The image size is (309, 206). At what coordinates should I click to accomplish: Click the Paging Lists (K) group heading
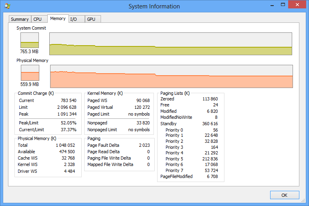click(x=175, y=93)
